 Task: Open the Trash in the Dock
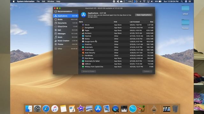175,109
